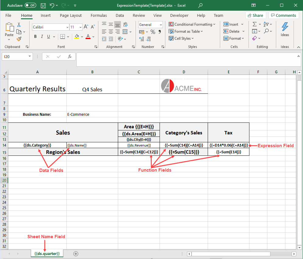Collapse the ribbon with the up chevron
This screenshot has height=259, width=303.
[298, 47]
